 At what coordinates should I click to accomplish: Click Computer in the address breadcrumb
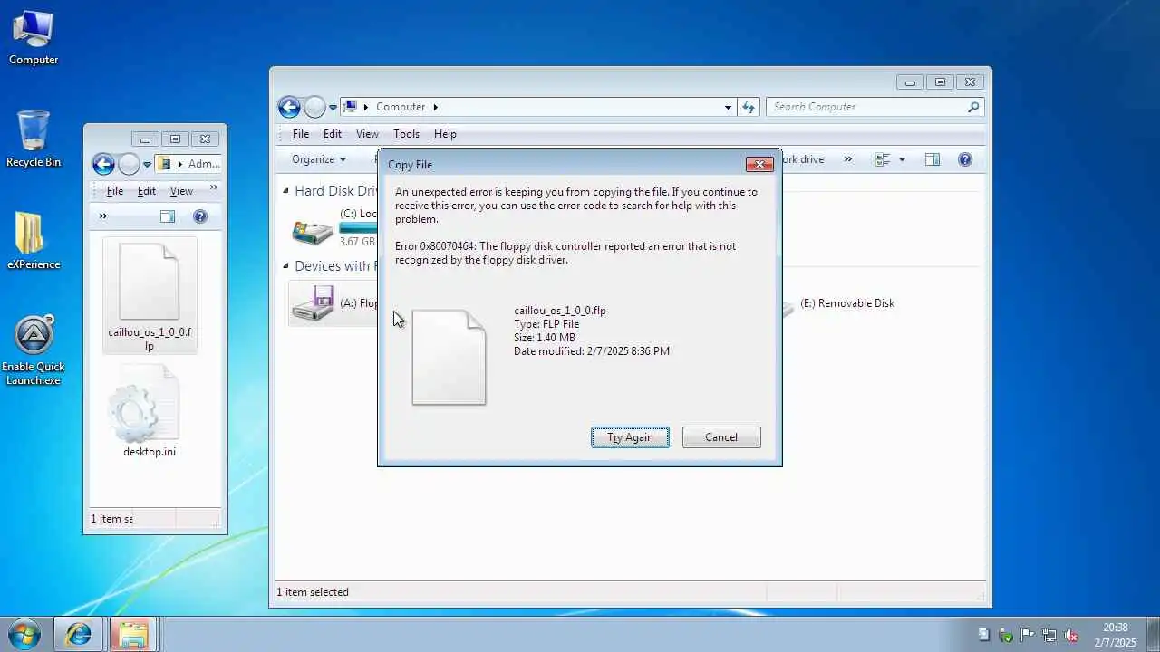401,107
